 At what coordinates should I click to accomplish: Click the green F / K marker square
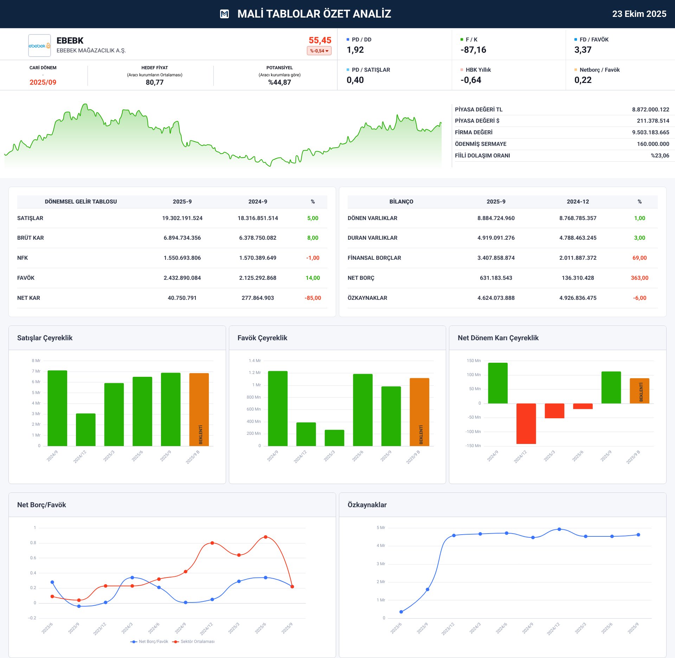point(462,40)
